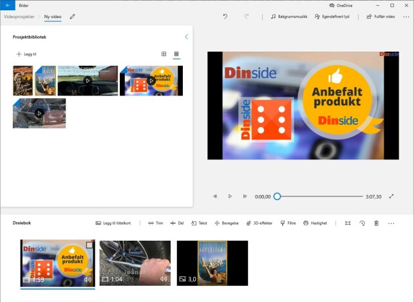Open storyboard more options menu
Viewport: 414px width, 302px height.
pos(391,223)
